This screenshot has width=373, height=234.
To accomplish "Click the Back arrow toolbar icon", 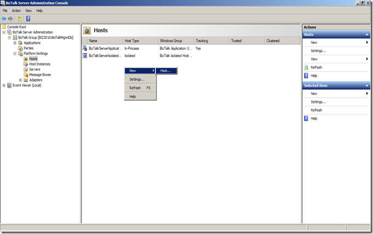I will tap(4, 19).
